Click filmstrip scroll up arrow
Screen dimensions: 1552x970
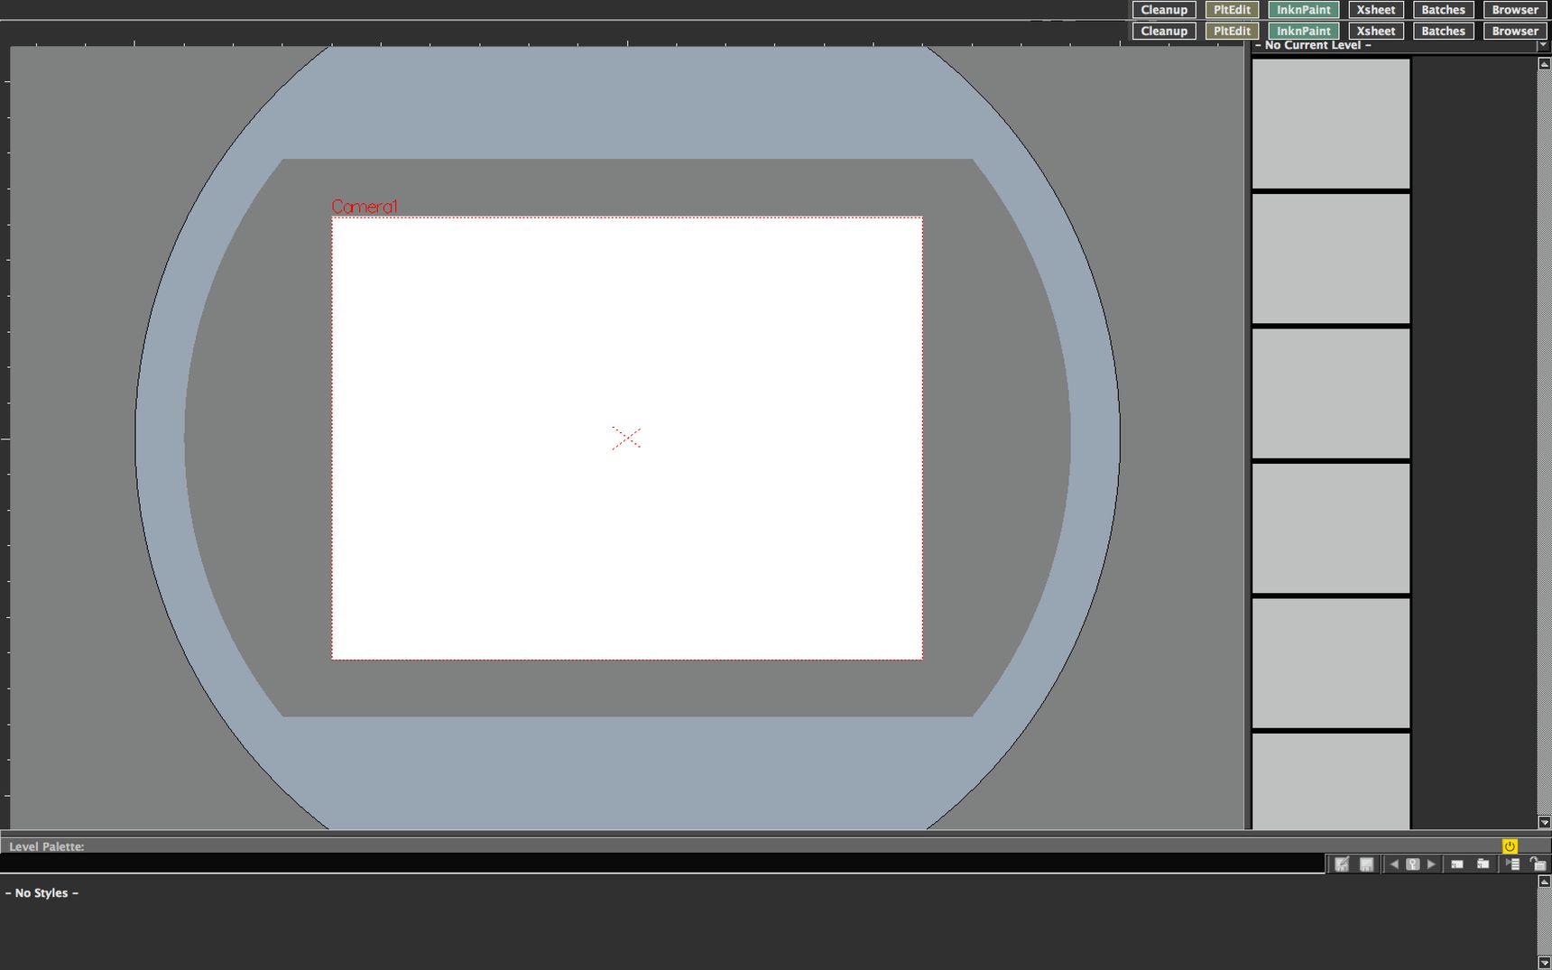pos(1544,64)
